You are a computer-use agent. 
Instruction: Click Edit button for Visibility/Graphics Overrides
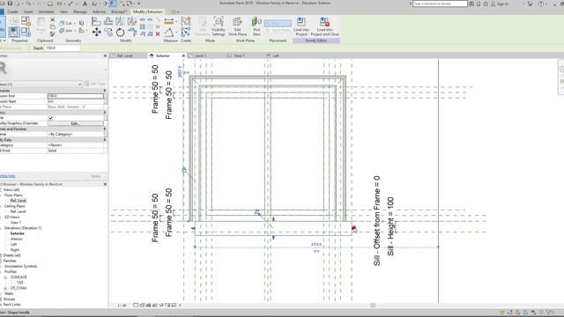click(x=76, y=123)
